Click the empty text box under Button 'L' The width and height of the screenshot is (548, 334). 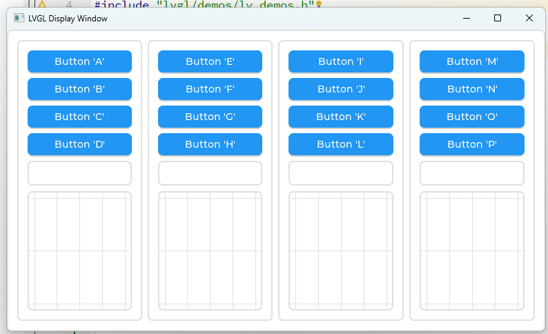(x=340, y=173)
